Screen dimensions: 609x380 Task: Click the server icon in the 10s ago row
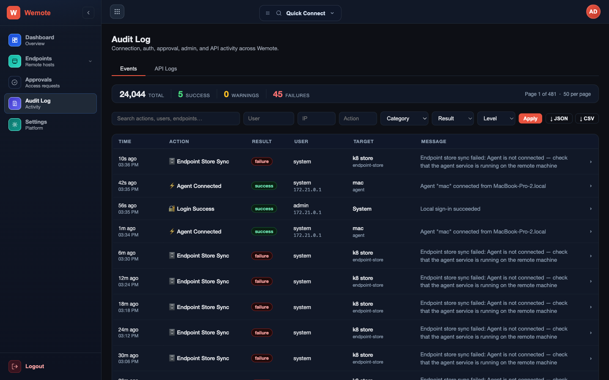point(172,161)
